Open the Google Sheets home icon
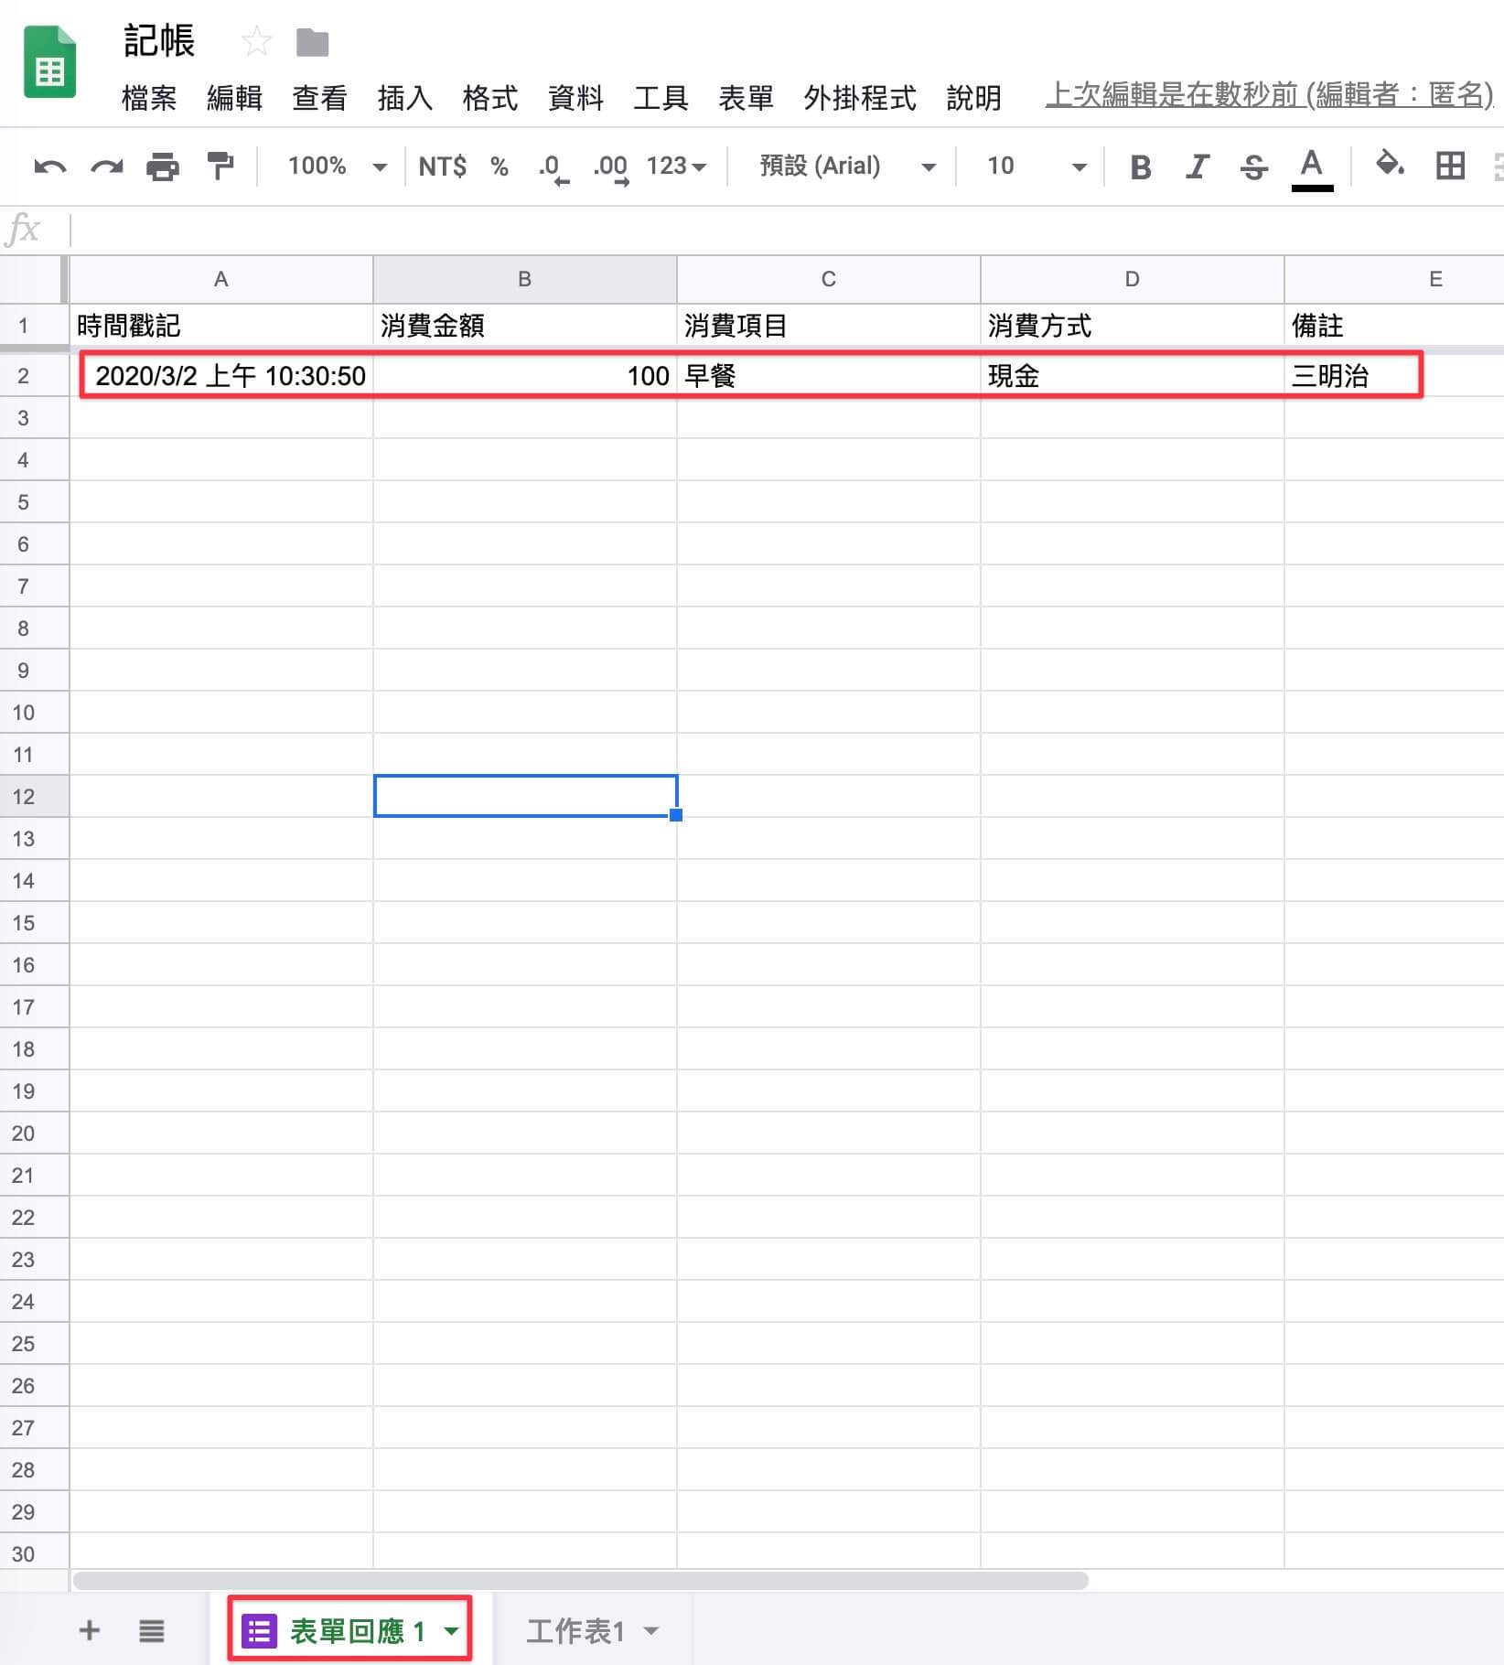Screen dimensions: 1504x1665 pos(49,62)
